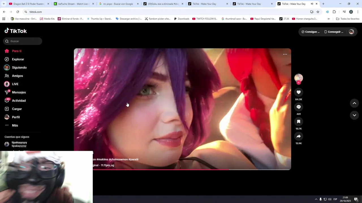
Task: Open Chrome three-dot menu
Action: click(x=358, y=12)
